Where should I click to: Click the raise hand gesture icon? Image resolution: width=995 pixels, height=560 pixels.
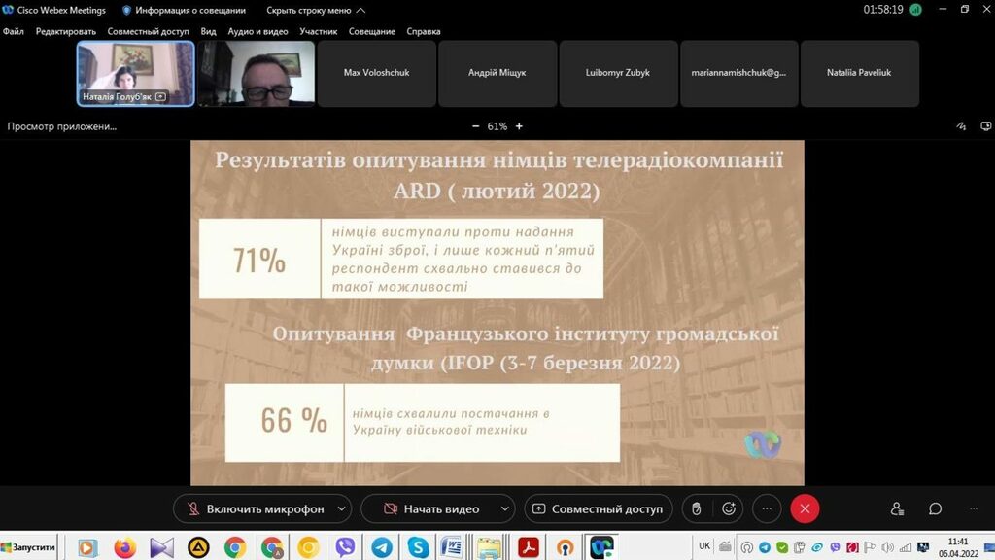[x=696, y=508]
